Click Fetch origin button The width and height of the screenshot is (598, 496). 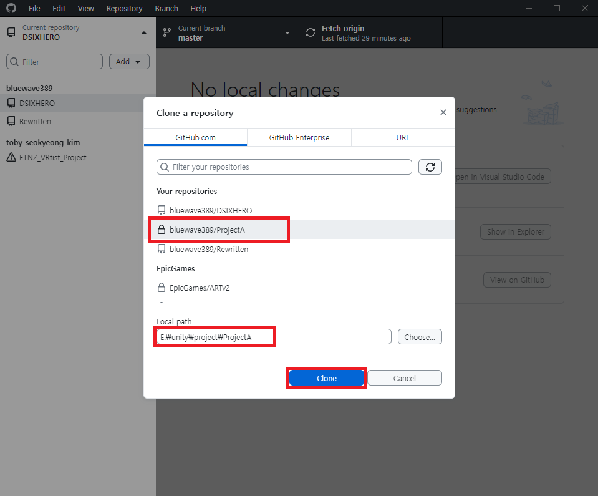pos(370,32)
